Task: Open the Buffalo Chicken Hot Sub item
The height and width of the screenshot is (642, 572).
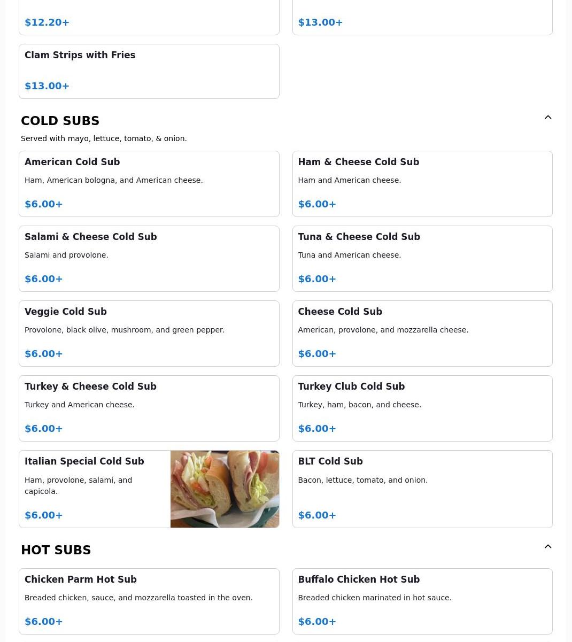Action: [422, 601]
